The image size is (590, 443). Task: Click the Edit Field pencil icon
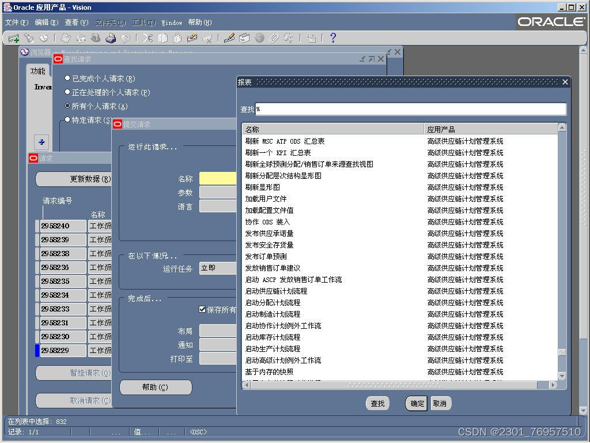pos(229,38)
